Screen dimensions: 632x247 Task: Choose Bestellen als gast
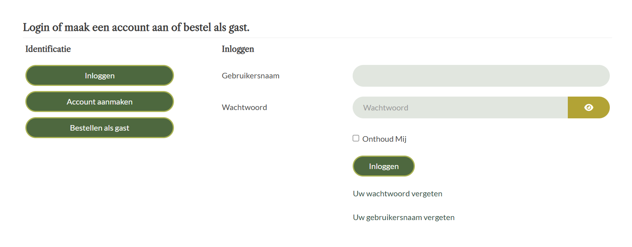coord(99,128)
